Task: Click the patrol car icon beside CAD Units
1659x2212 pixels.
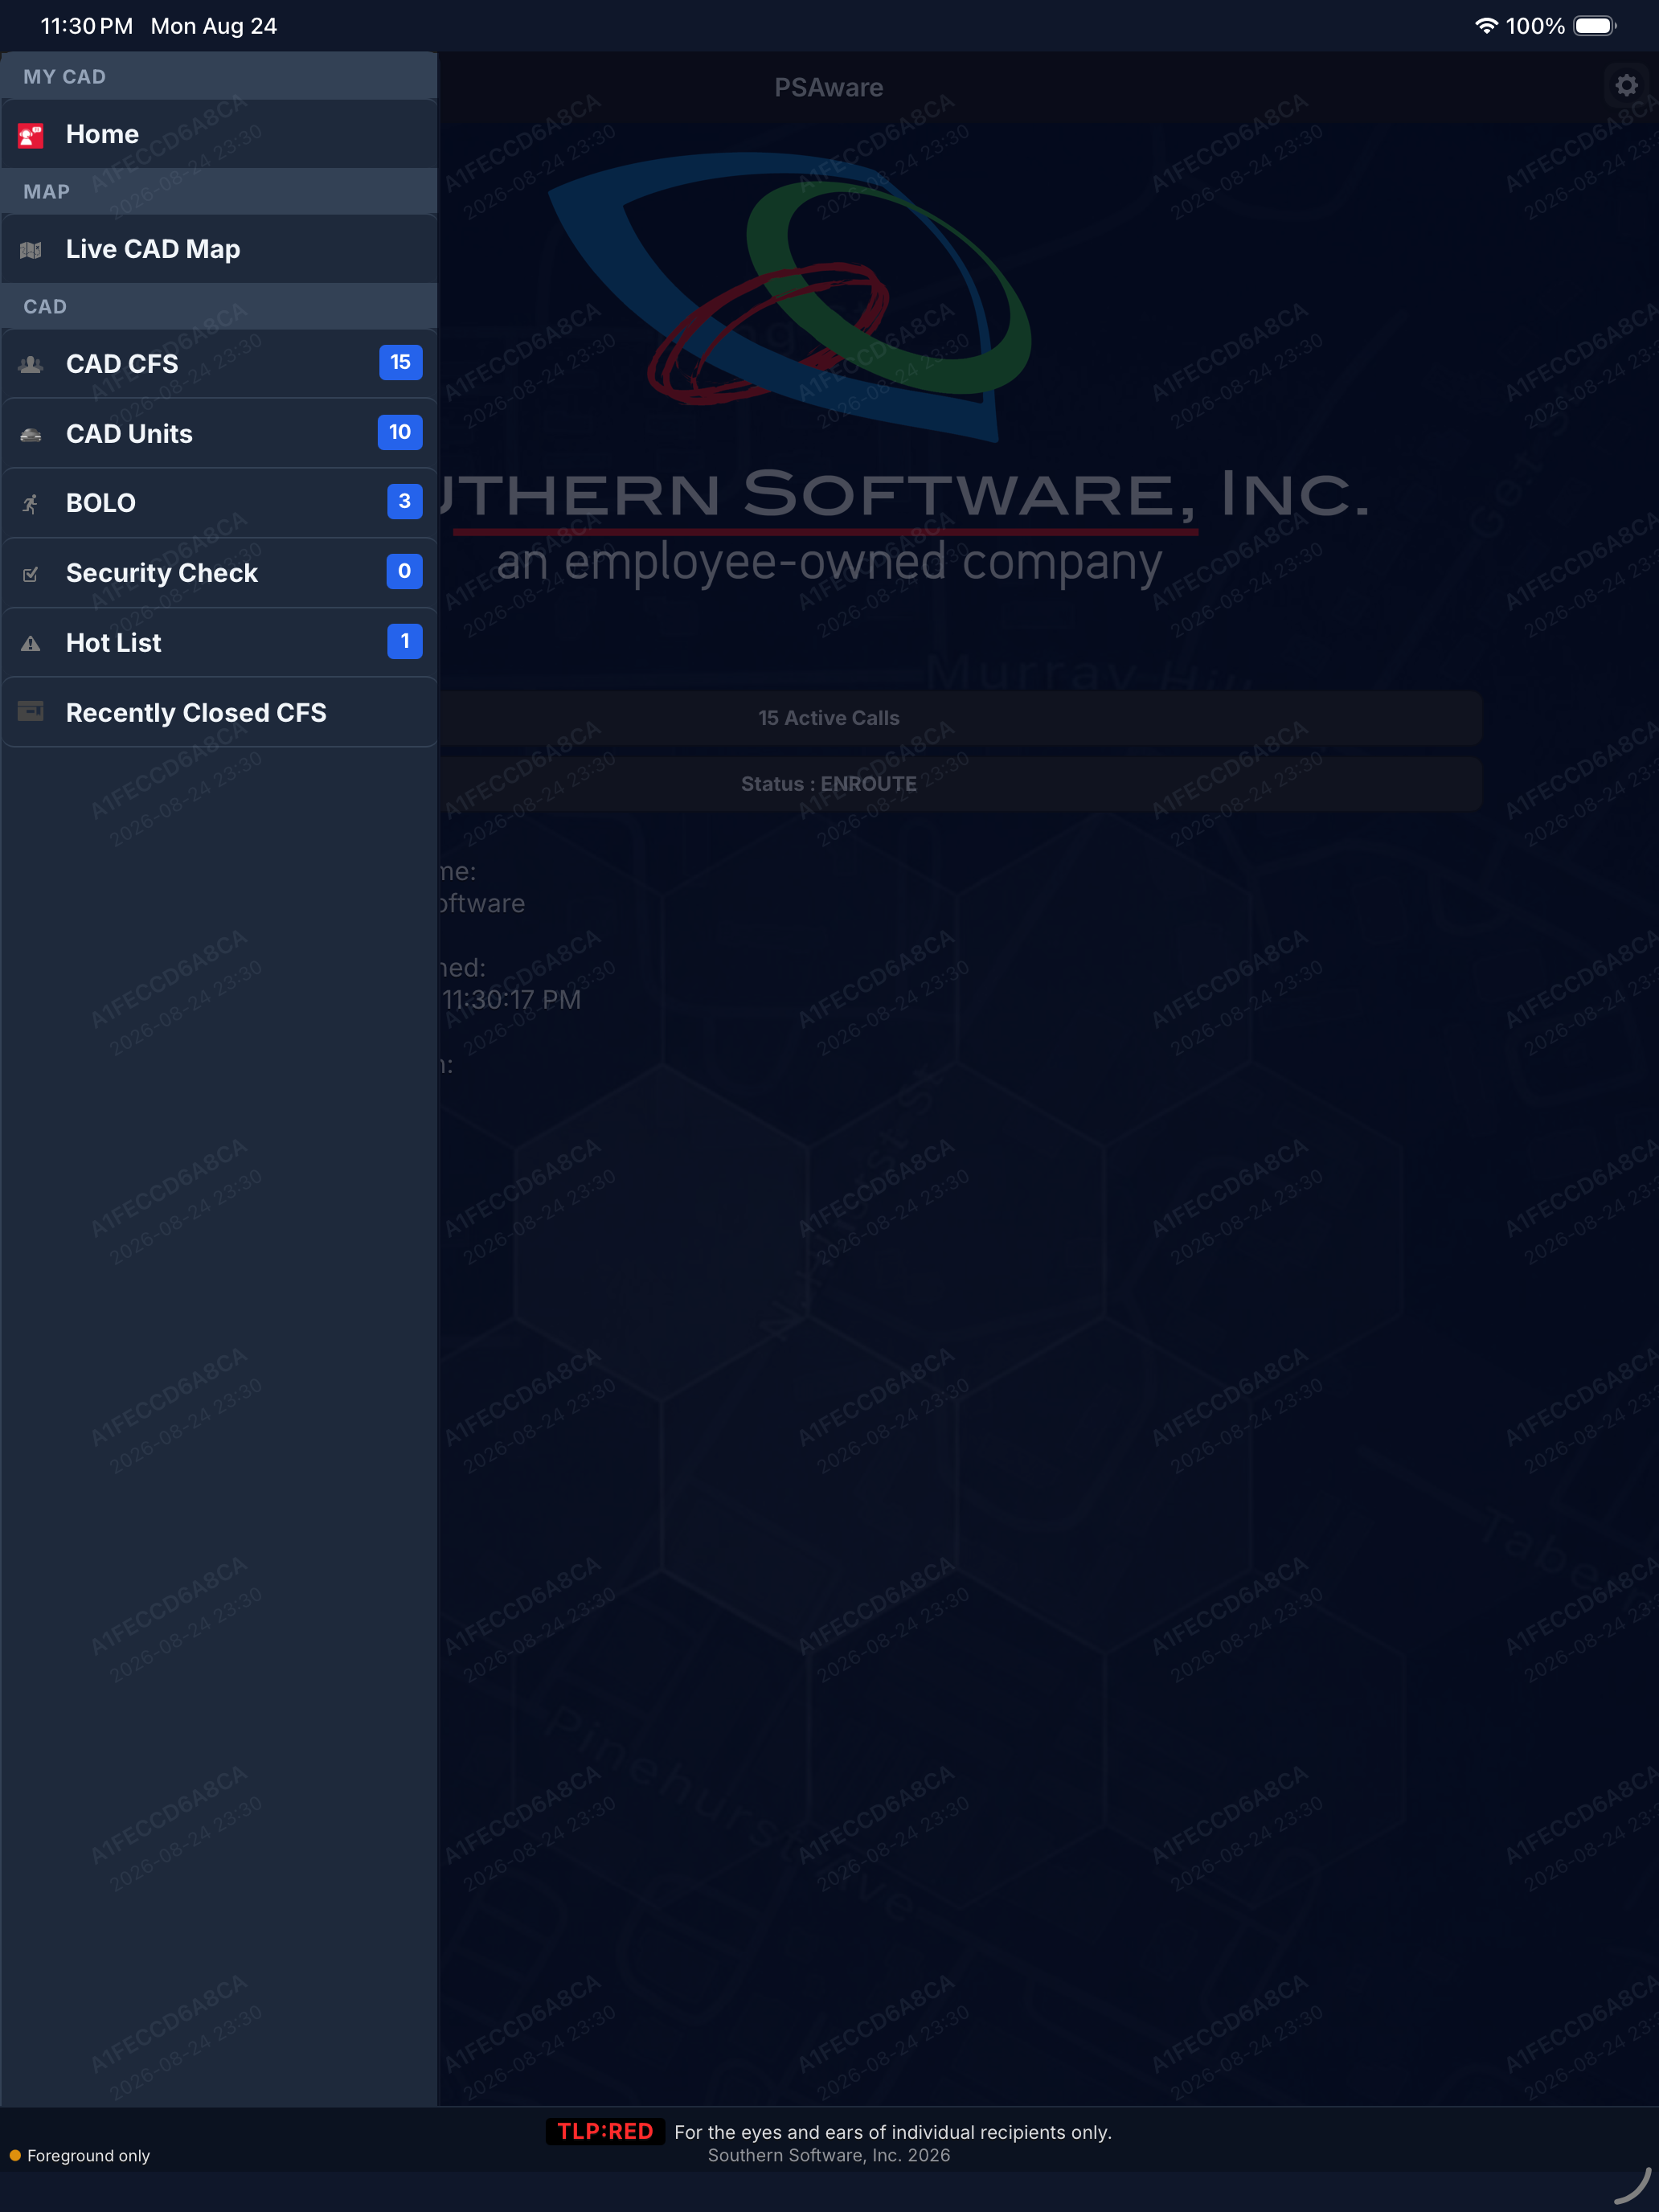Action: (x=31, y=434)
